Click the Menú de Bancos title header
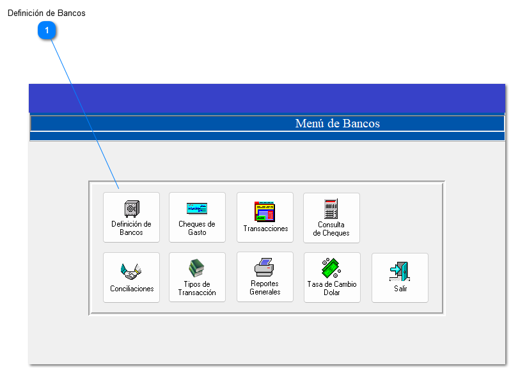The width and height of the screenshot is (511, 370). tap(337, 124)
